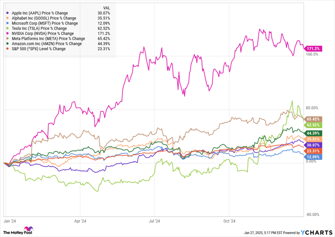Select the Amazon.com Inc (AMZN) legend entry
Image resolution: width=335 pixels, height=237 pixels.
pos(45,44)
